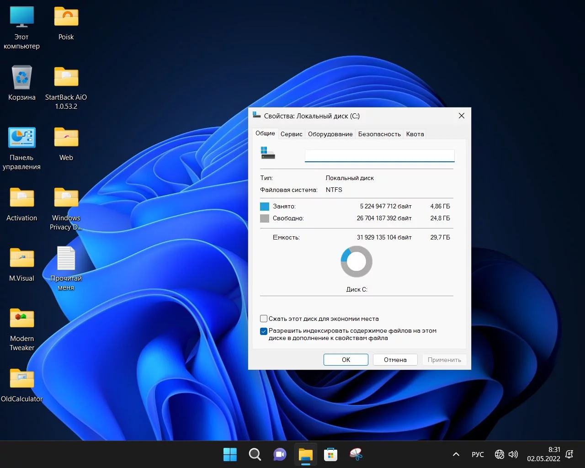Click the disk label text field
585x468 pixels.
[x=379, y=155]
